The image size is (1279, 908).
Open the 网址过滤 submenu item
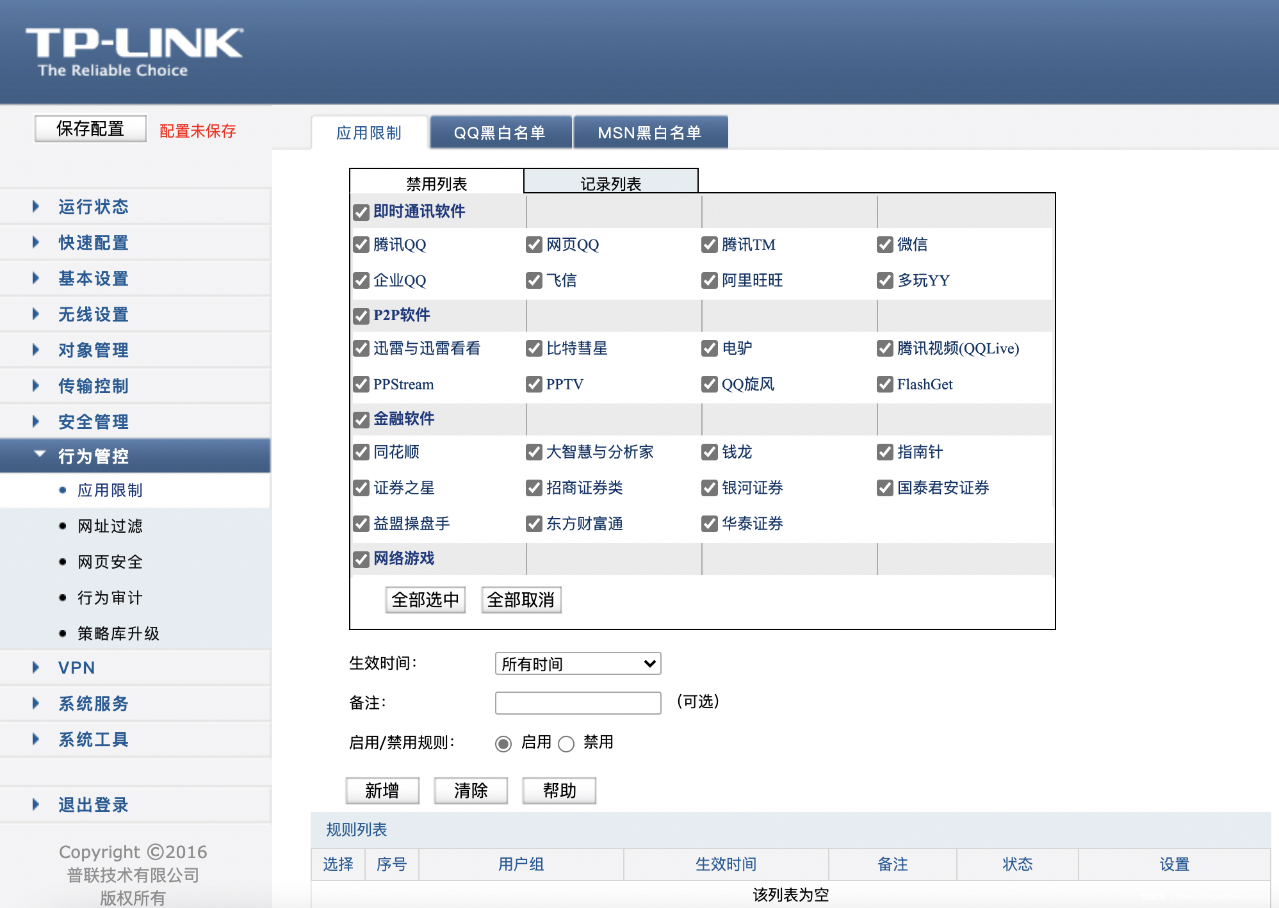click(110, 526)
